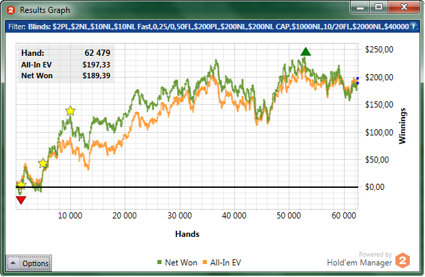Toggle the All-In EV legend entry
The width and height of the screenshot is (425, 277).
coord(222,263)
